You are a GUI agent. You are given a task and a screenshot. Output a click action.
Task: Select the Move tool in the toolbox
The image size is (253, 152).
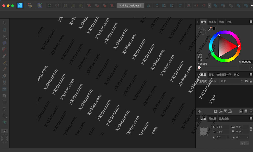[4, 23]
